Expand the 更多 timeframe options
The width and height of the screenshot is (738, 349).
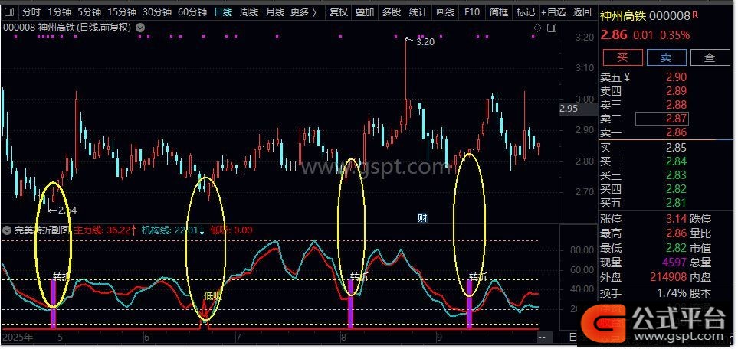(x=303, y=12)
